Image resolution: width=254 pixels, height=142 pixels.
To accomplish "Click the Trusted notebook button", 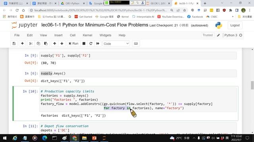I will click(208, 35).
